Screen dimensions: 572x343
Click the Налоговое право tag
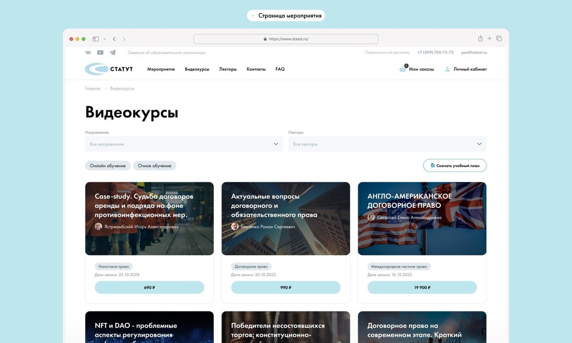pos(114,267)
